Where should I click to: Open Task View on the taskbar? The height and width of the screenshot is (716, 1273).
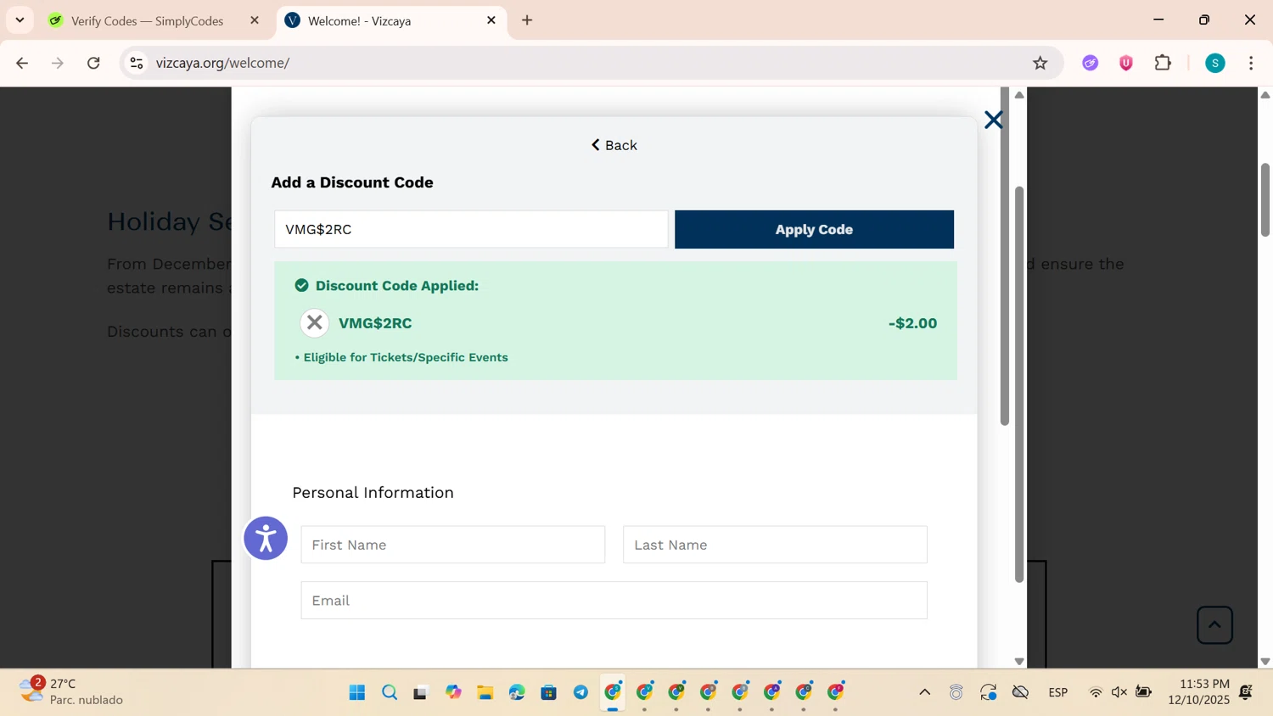click(421, 692)
